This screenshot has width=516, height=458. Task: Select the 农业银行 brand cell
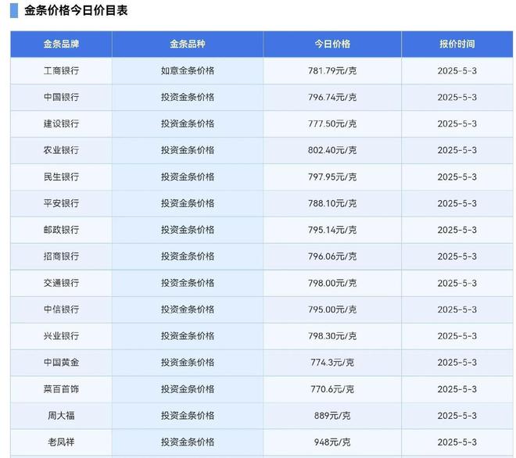(61, 150)
